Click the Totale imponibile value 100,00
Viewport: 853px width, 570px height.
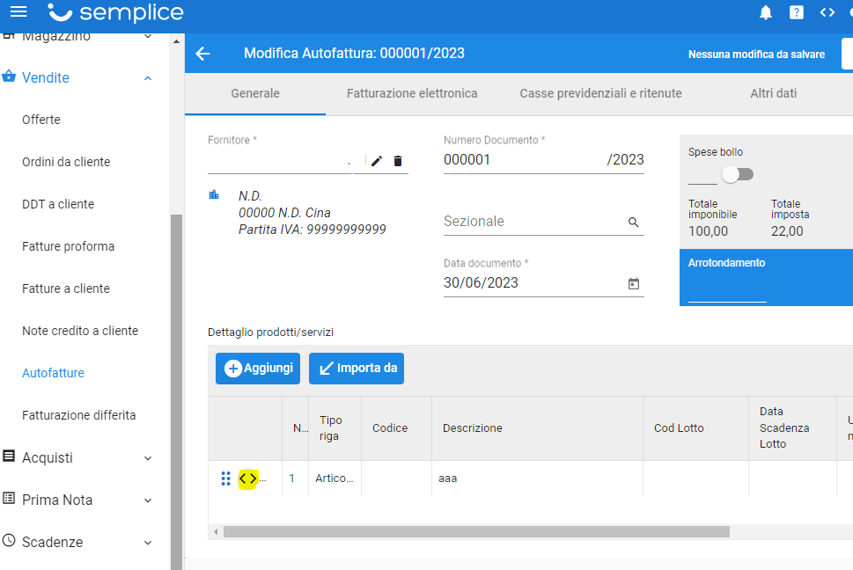point(708,231)
